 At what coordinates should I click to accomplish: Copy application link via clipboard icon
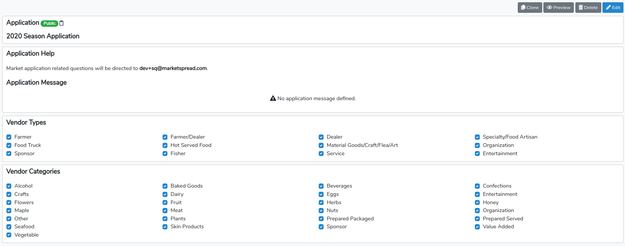[x=62, y=23]
